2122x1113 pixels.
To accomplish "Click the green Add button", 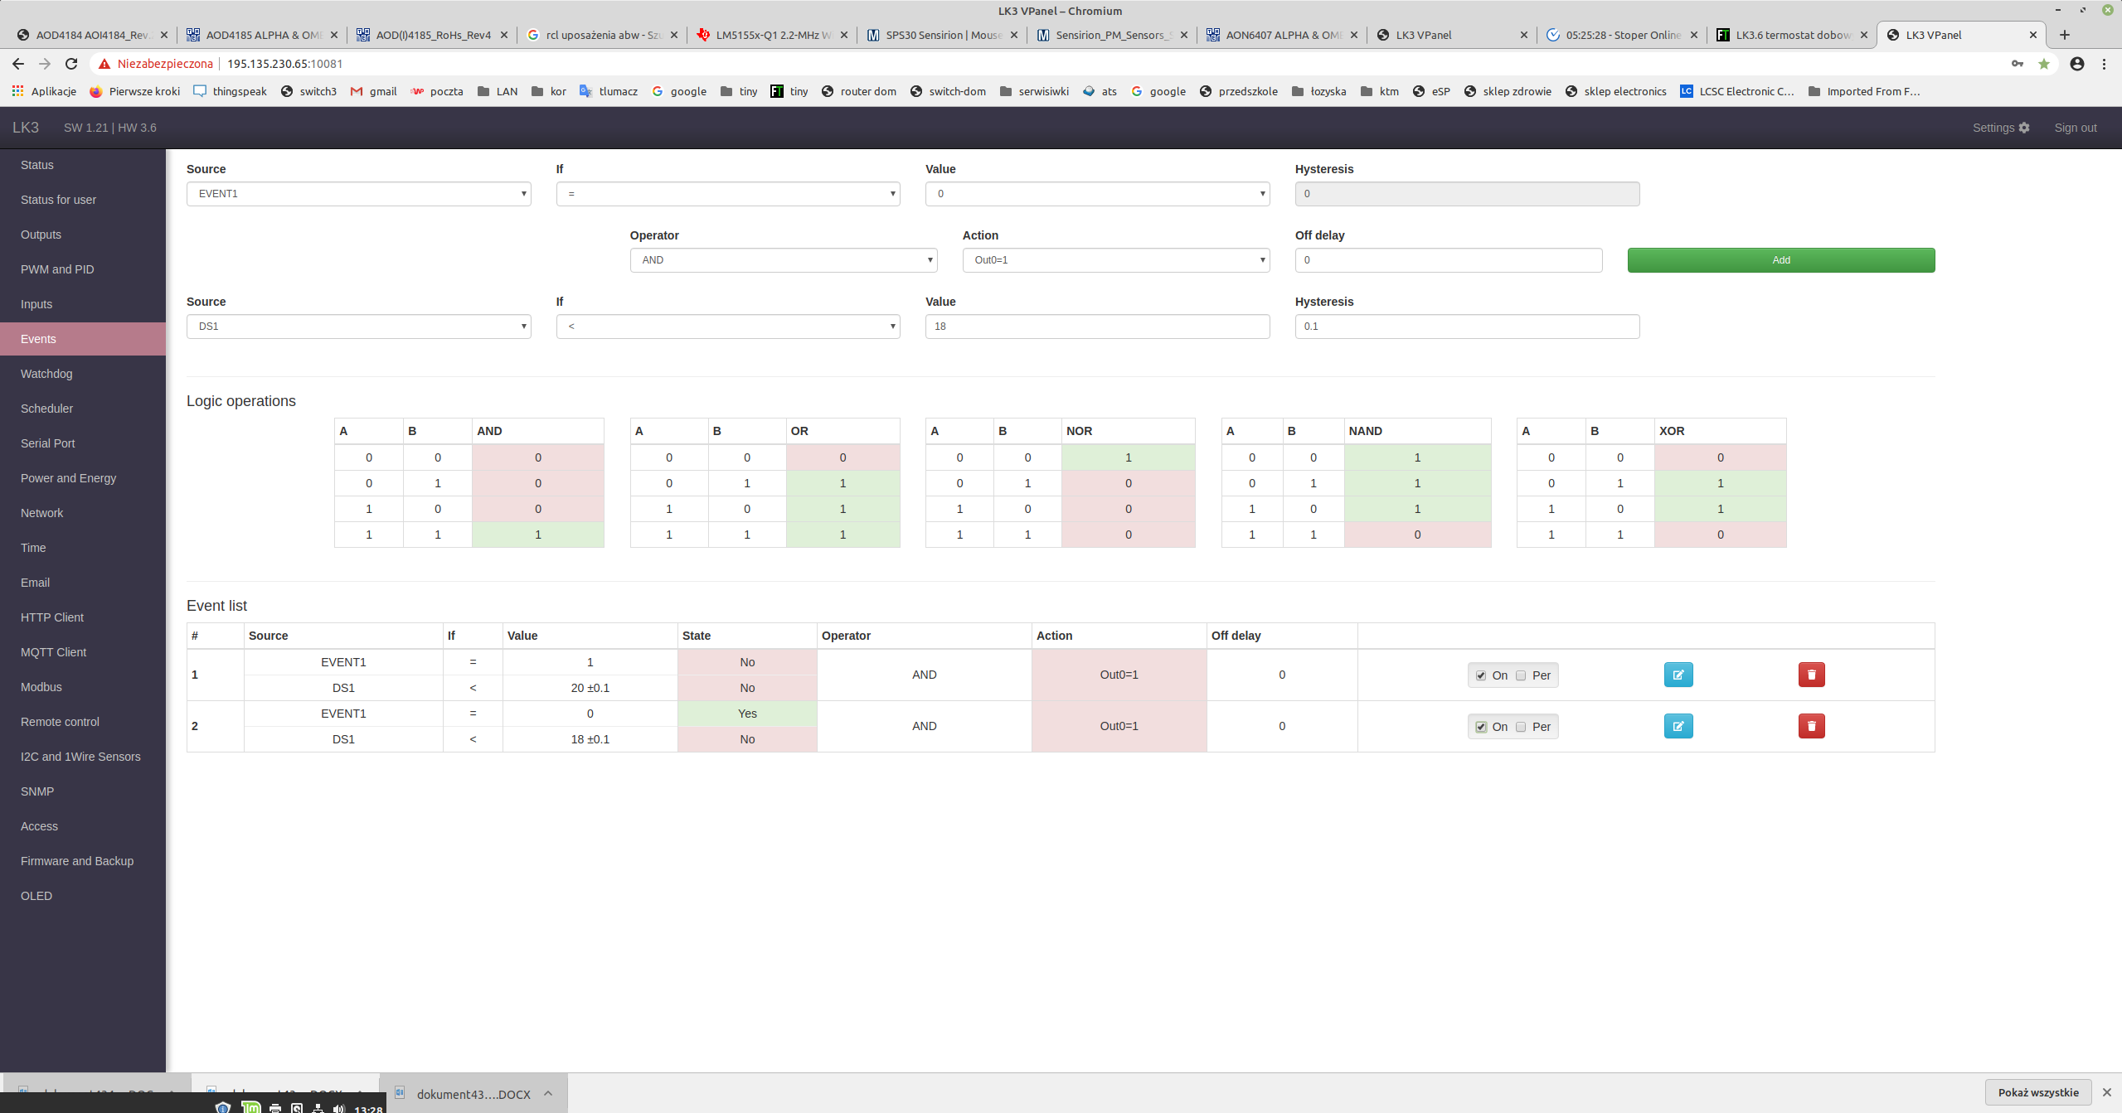I will (1780, 260).
